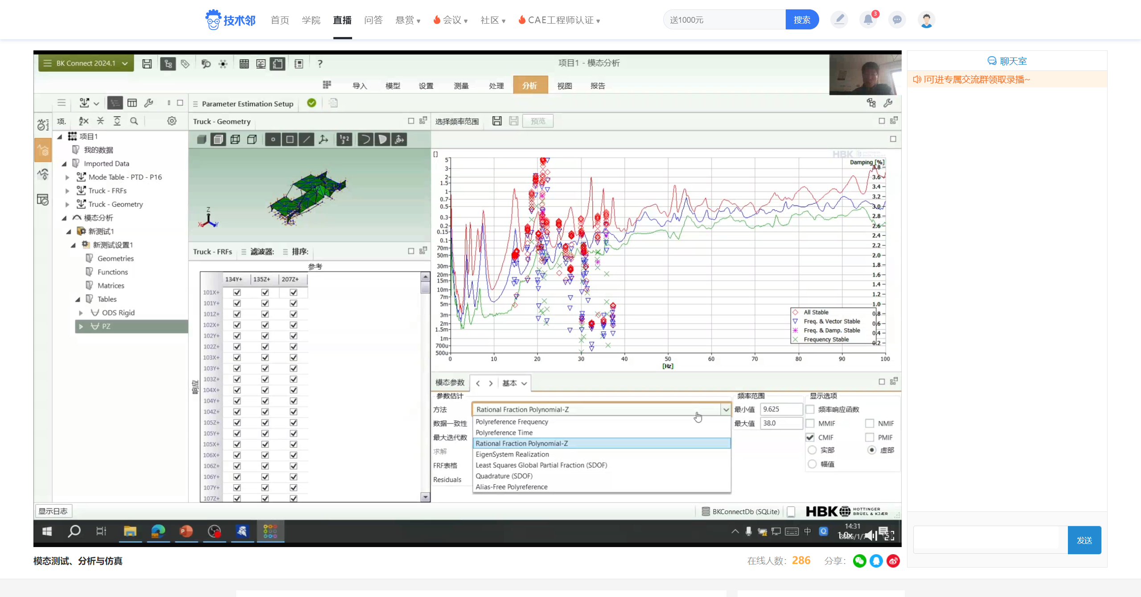This screenshot has height=597, width=1141.
Task: Select EigenSystem Realization method
Action: coord(602,454)
